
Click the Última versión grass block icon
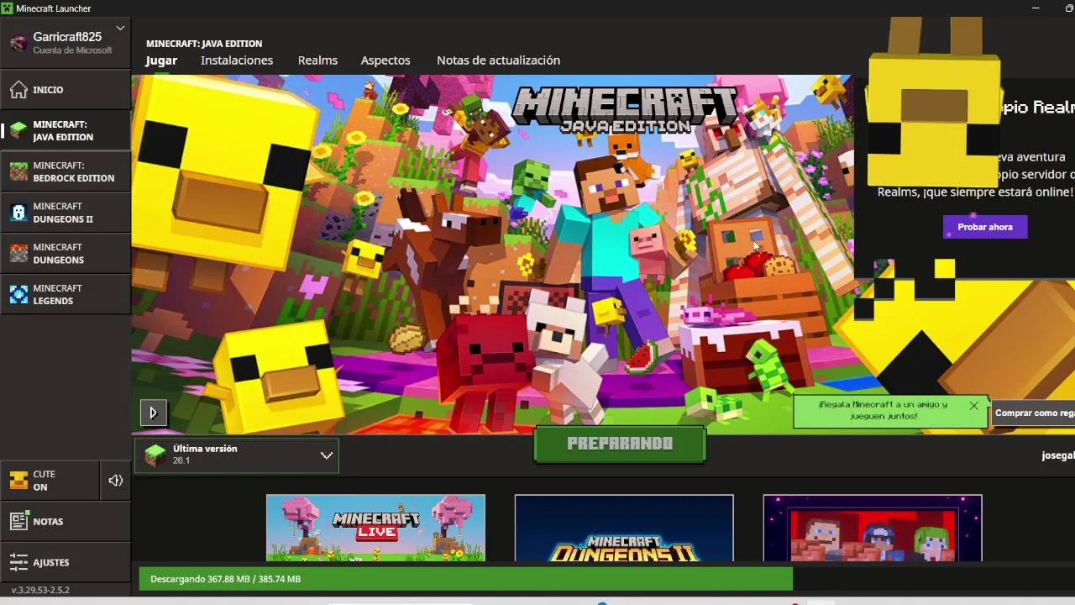[x=155, y=455]
